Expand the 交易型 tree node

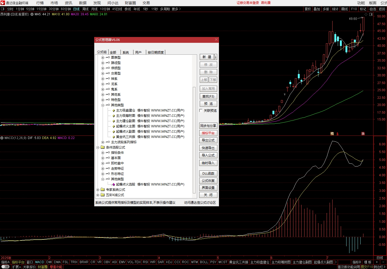(103, 73)
